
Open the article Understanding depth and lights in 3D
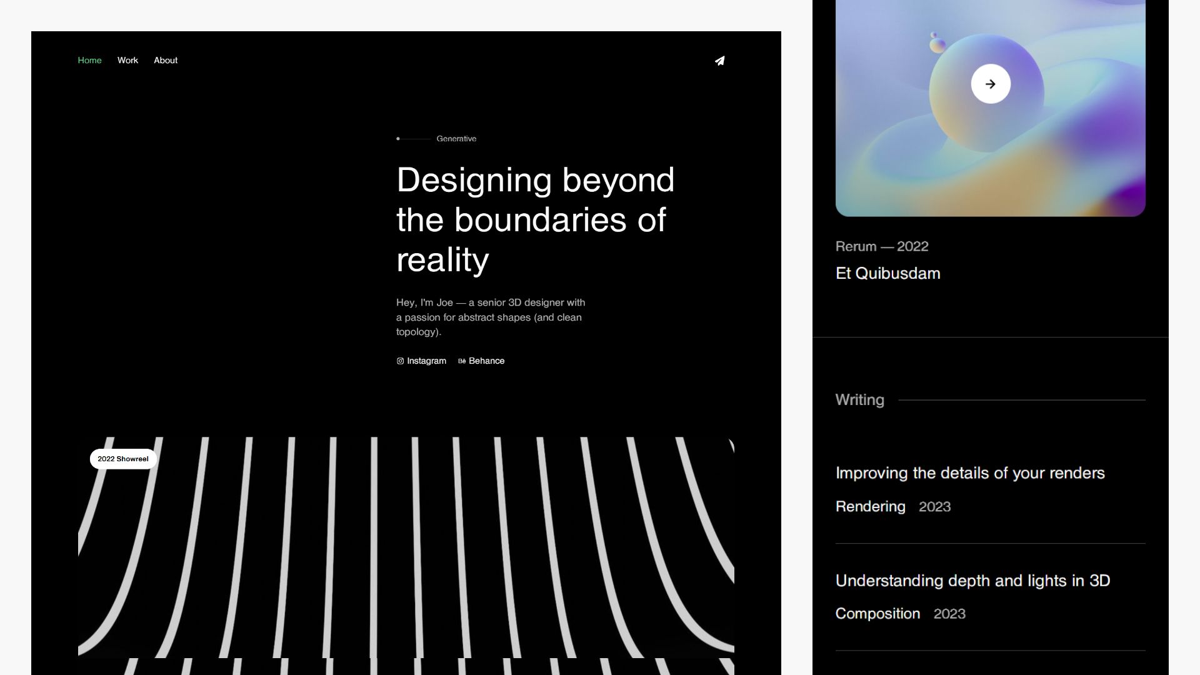pos(972,580)
